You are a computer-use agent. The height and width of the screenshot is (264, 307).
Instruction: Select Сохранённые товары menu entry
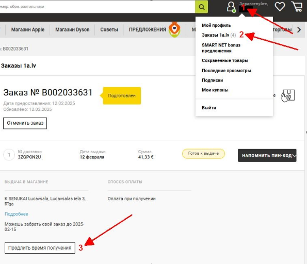click(225, 60)
